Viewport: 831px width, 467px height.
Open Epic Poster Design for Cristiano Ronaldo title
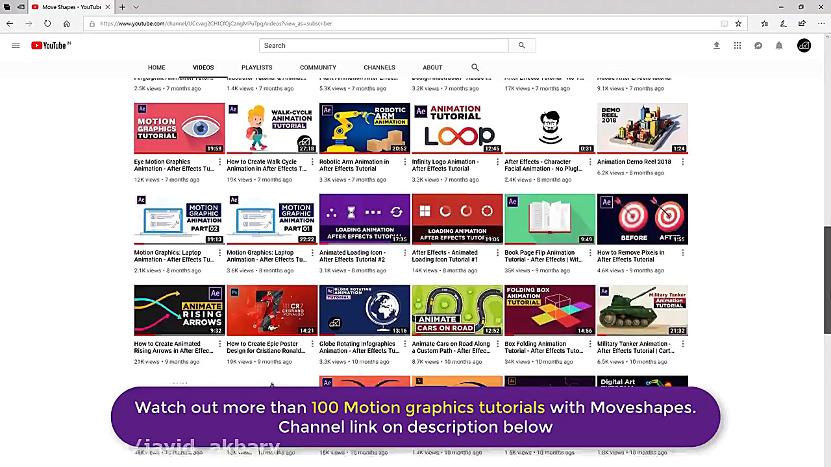coord(266,348)
